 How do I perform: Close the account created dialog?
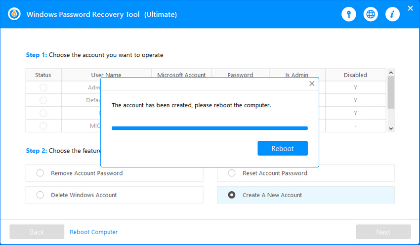pos(312,83)
